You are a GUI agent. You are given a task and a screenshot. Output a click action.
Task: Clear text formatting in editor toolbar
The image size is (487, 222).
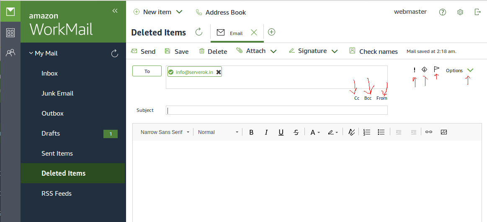[x=351, y=132]
